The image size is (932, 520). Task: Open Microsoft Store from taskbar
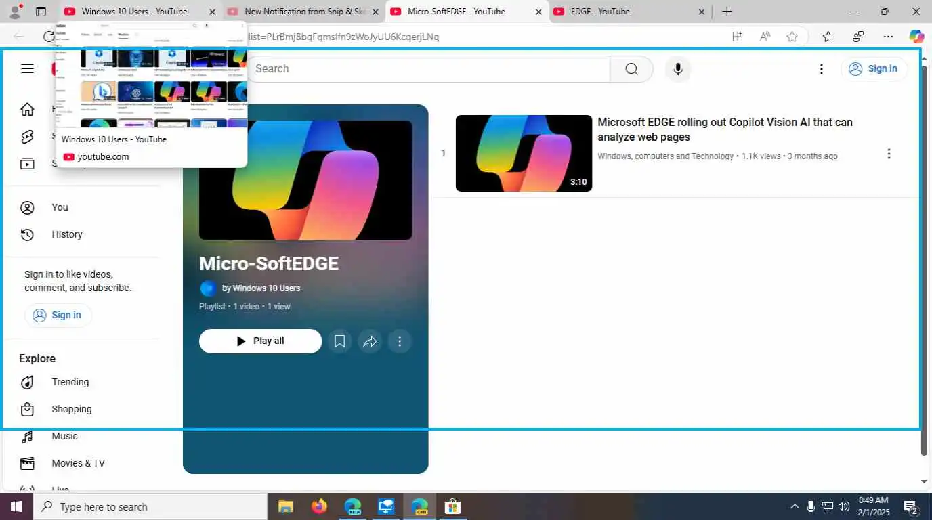[452, 506]
